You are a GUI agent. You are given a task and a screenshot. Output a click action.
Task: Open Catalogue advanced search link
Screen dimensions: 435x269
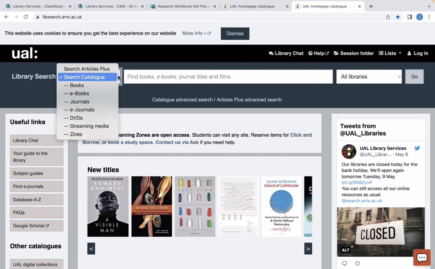point(182,100)
